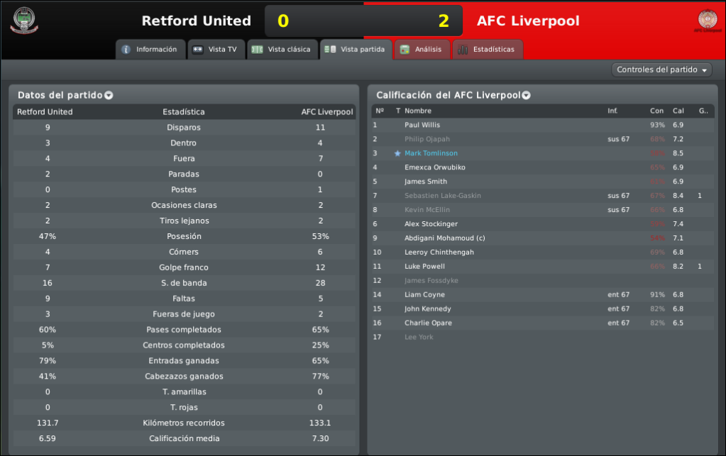Select the Posesión statistic row

click(x=185, y=236)
